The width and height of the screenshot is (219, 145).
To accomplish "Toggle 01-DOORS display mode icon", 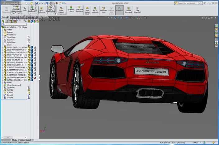I will coord(32,57).
